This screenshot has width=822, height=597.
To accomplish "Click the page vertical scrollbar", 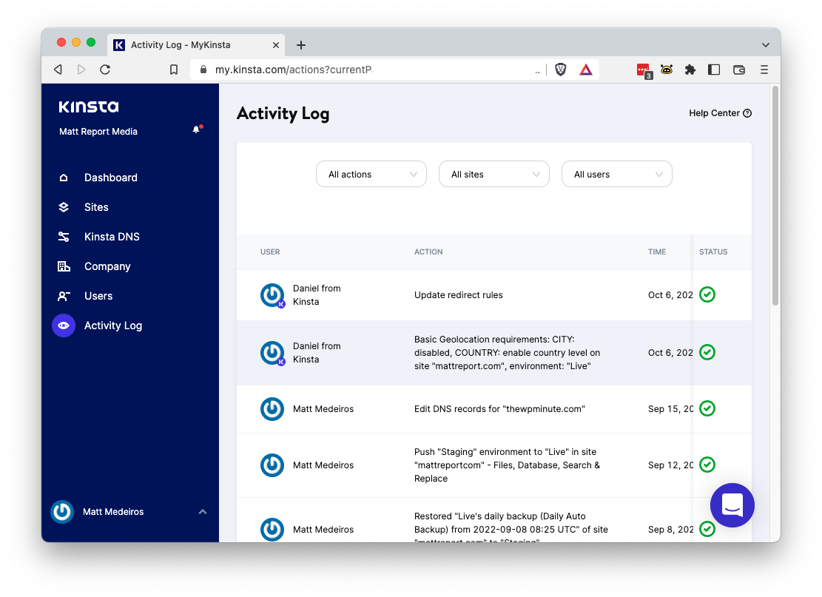I will 775,195.
